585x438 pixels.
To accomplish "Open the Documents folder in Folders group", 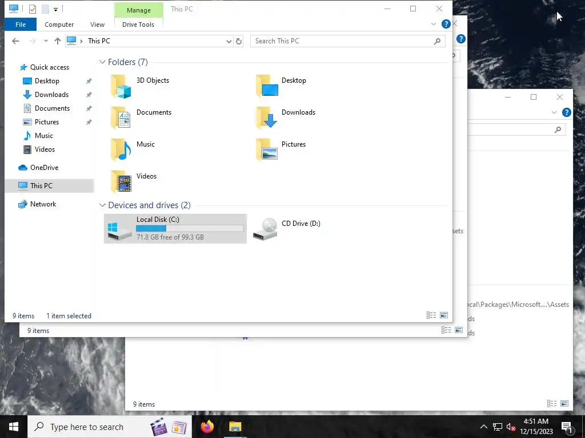I will (141, 117).
